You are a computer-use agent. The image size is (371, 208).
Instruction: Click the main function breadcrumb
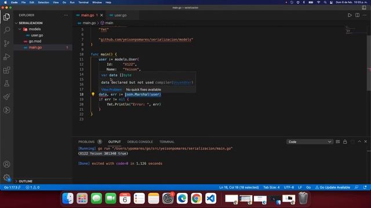pos(107,23)
